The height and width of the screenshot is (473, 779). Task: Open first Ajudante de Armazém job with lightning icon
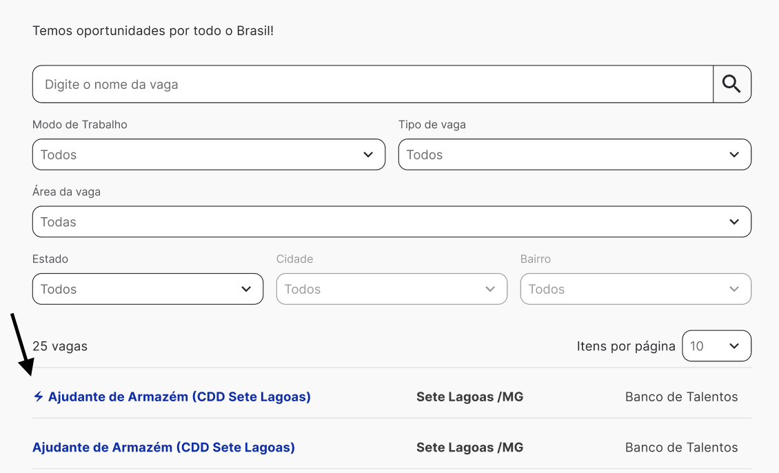click(179, 397)
